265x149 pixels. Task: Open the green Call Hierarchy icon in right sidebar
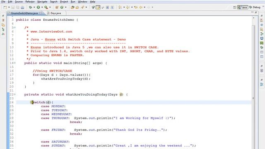pos(262,34)
